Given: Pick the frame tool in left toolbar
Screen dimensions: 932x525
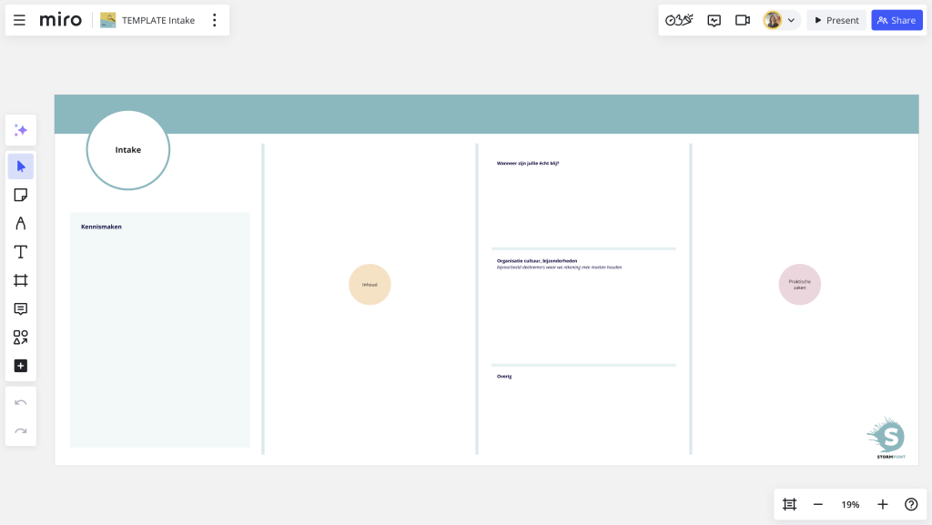Looking at the screenshot, I should click(21, 280).
